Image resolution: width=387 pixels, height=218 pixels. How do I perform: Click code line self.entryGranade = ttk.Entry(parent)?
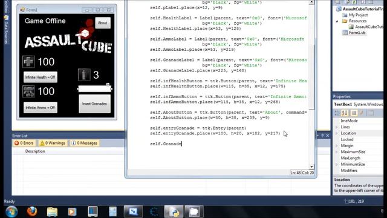(x=198, y=128)
